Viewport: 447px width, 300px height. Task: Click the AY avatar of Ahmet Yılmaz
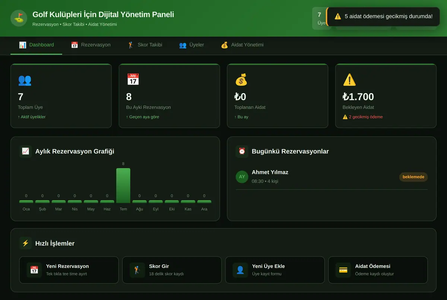coord(242,177)
